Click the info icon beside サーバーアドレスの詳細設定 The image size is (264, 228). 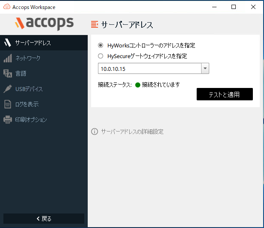[95, 132]
